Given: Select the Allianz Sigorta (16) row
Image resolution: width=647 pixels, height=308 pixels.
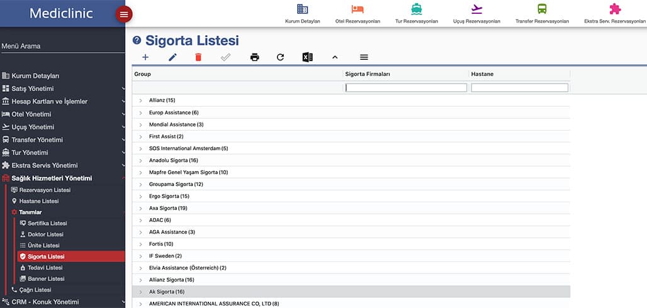Looking at the screenshot, I should tap(351, 280).
